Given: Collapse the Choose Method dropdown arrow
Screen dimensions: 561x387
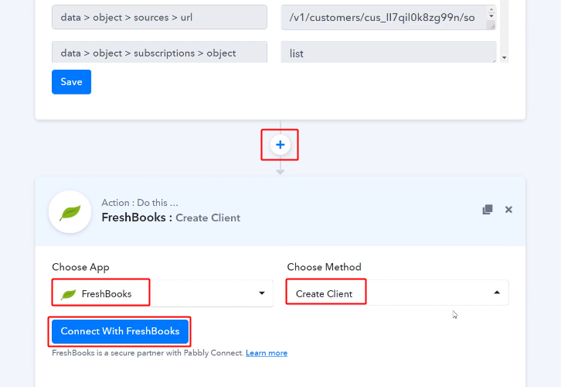Looking at the screenshot, I should pyautogui.click(x=497, y=293).
